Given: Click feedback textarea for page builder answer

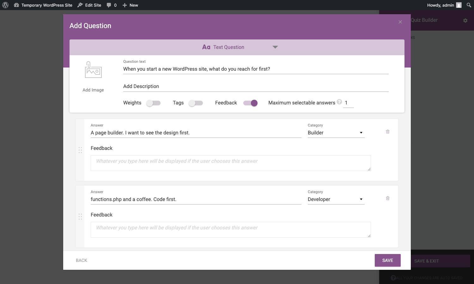Looking at the screenshot, I should click(231, 163).
